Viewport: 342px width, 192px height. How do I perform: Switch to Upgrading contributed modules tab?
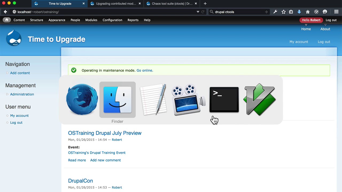[x=116, y=4]
